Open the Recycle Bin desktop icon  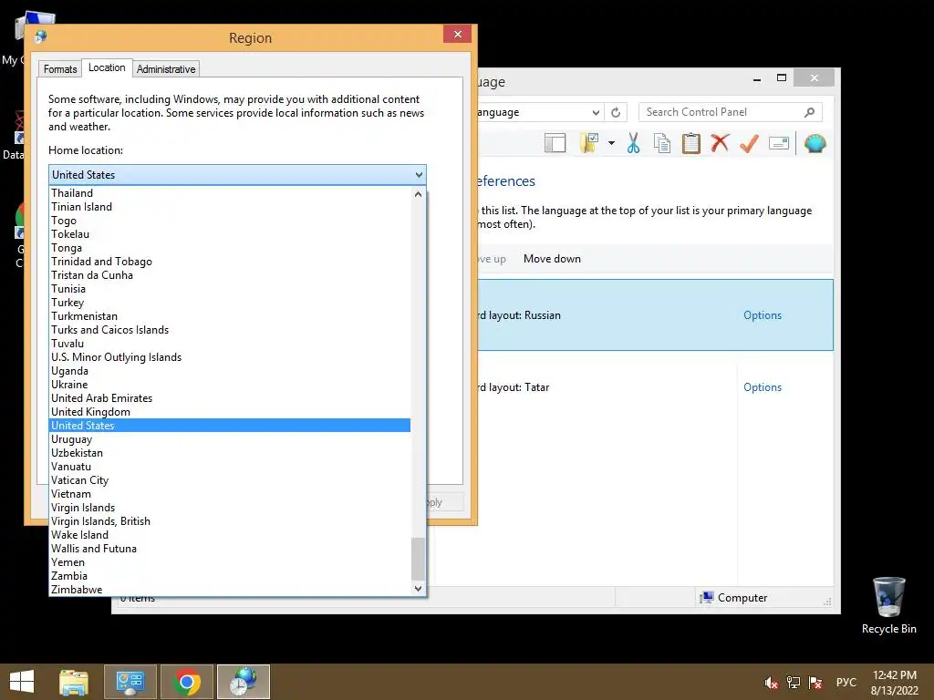pos(888,605)
